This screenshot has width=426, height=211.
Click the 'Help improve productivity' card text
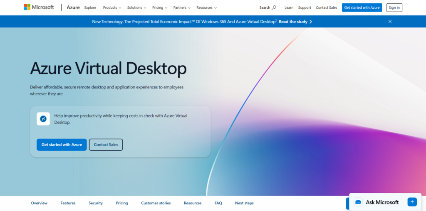121,119
